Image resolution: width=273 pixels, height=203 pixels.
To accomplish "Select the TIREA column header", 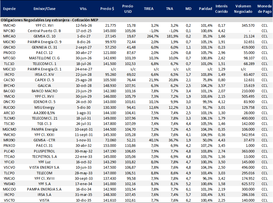I will (x=148, y=9).
